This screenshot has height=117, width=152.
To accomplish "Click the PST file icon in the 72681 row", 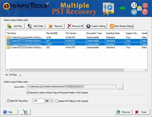I will point(8,44).
